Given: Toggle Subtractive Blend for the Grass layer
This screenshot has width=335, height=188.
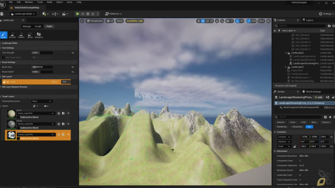Looking at the screenshot, I should (18, 117).
